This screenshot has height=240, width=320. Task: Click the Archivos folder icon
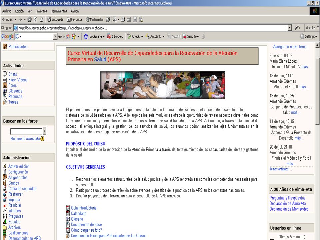tap(5, 227)
